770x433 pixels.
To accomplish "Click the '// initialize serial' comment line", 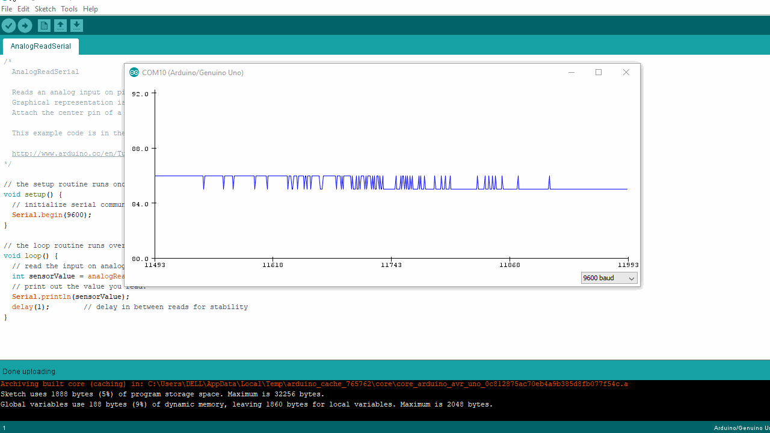I will (68, 204).
